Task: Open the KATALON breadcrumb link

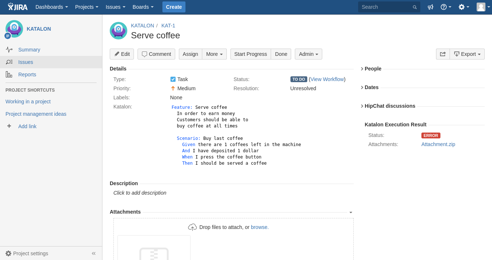Action: (142, 26)
